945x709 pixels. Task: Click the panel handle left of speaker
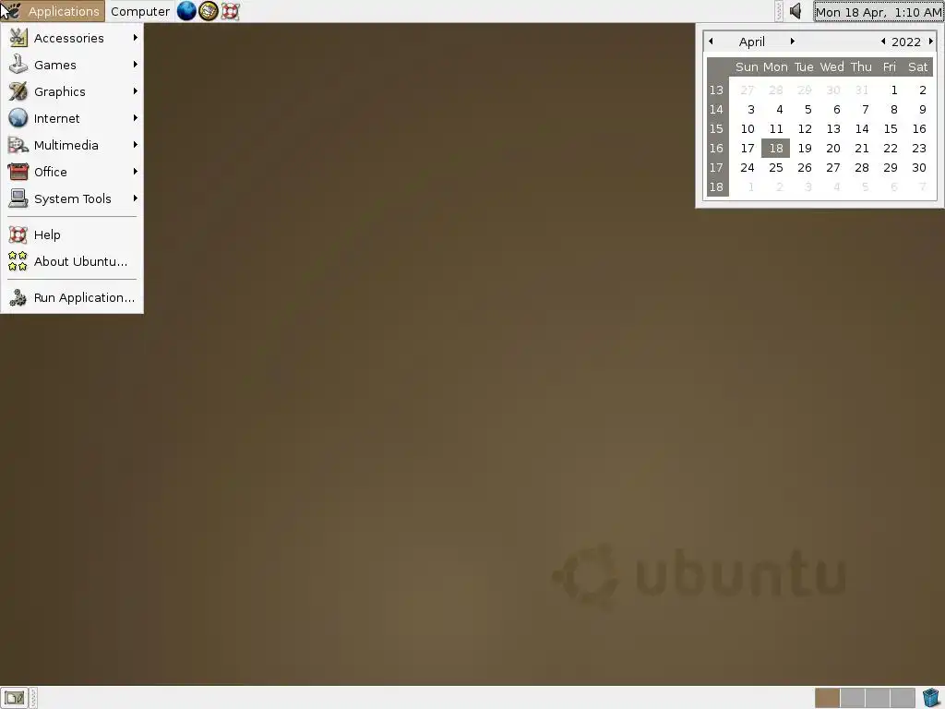coord(779,11)
